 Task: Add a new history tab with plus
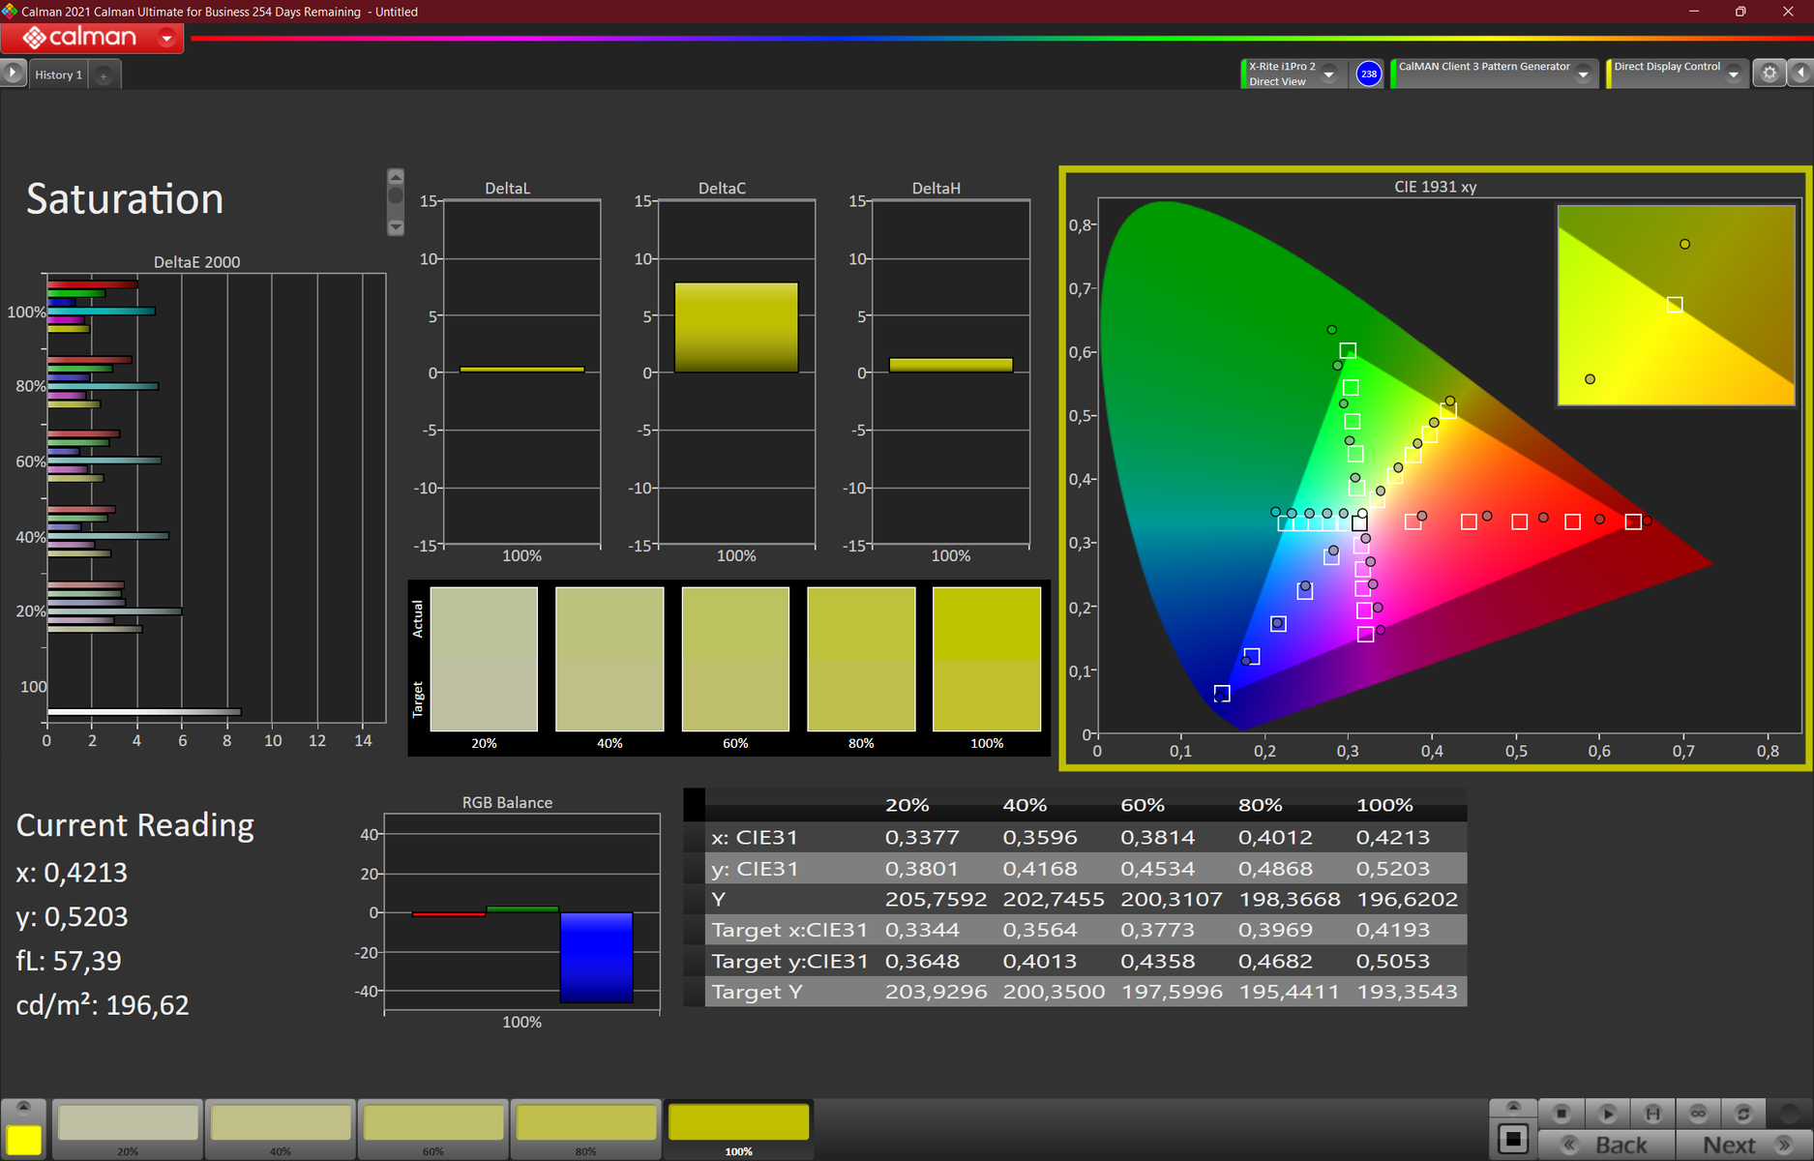click(x=104, y=75)
